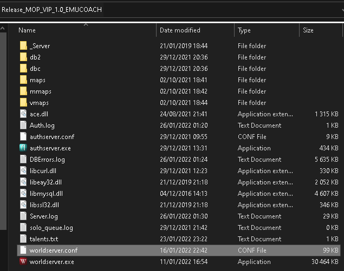Click the sort arrow above Name header

tap(87, 24)
